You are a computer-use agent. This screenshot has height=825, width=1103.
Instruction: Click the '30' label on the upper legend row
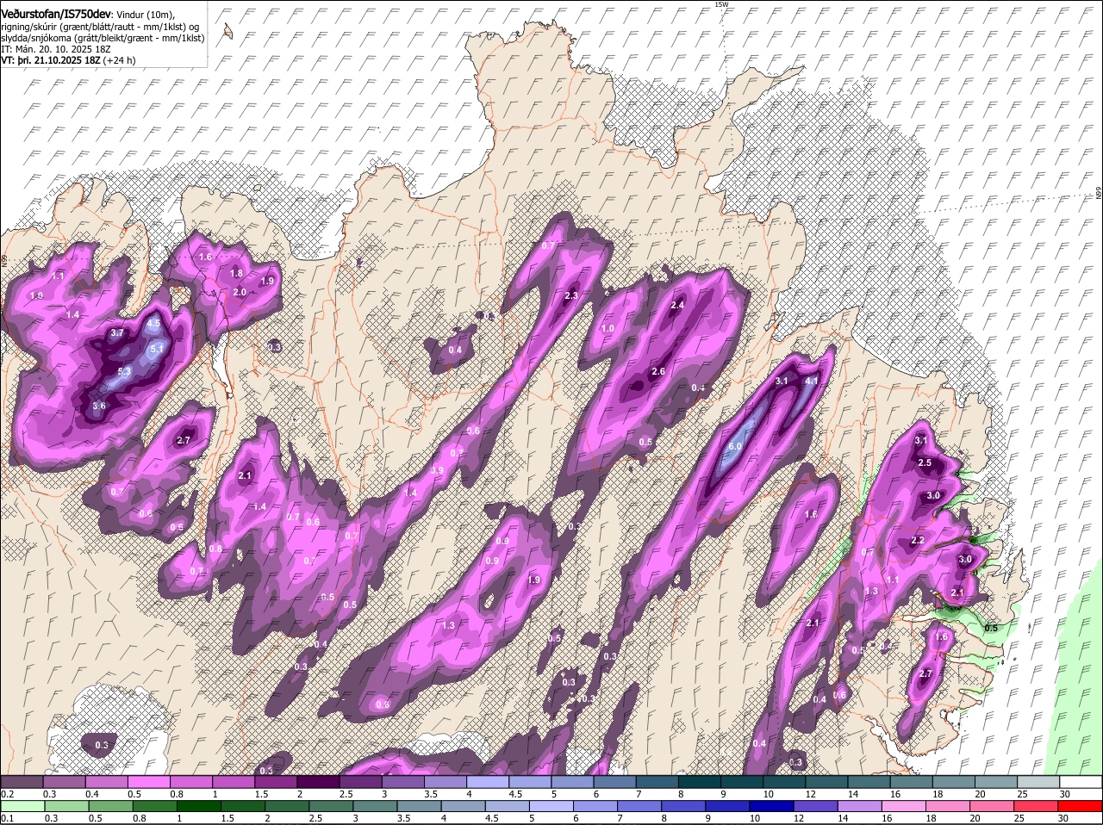[x=1064, y=795]
